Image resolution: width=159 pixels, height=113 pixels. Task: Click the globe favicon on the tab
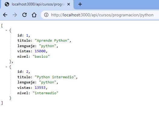(7, 4)
